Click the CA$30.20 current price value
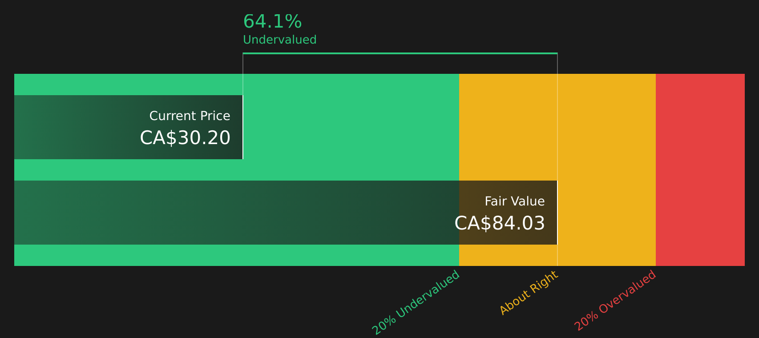 pos(185,138)
